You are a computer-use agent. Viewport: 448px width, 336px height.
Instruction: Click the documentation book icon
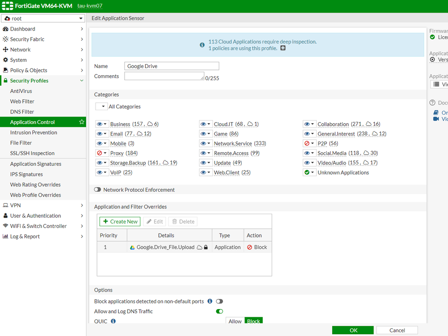[436, 112]
